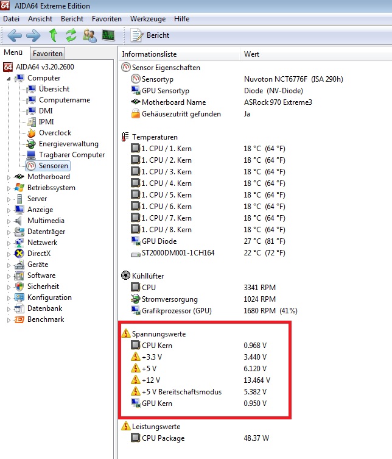Click the Sicherheit shield icon
The width and height of the screenshot is (392, 459).
(19, 286)
